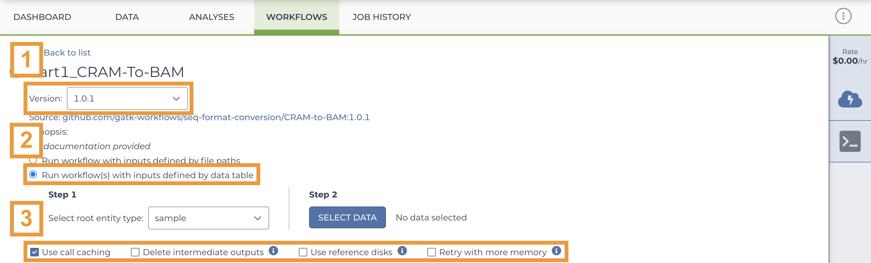This screenshot has width=871, height=263.
Task: Switch to the ANALYSES tab
Action: (x=212, y=17)
